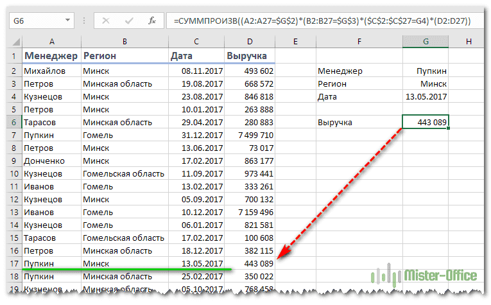Viewport: 491px width, 305px height.
Task: Click cell D7 with value 7 499 710
Action: coord(251,135)
